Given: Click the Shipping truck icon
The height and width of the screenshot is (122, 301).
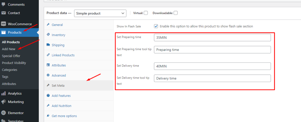Looking at the screenshot, I should pos(48,45).
